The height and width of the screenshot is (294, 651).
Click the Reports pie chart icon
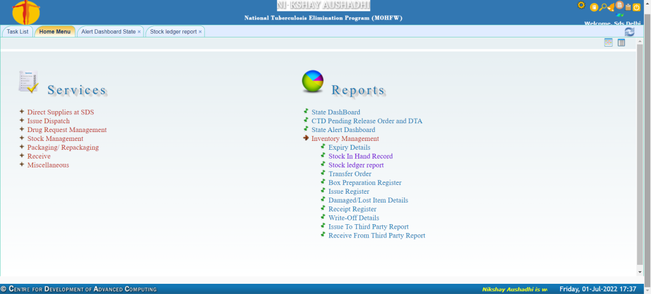coord(313,81)
